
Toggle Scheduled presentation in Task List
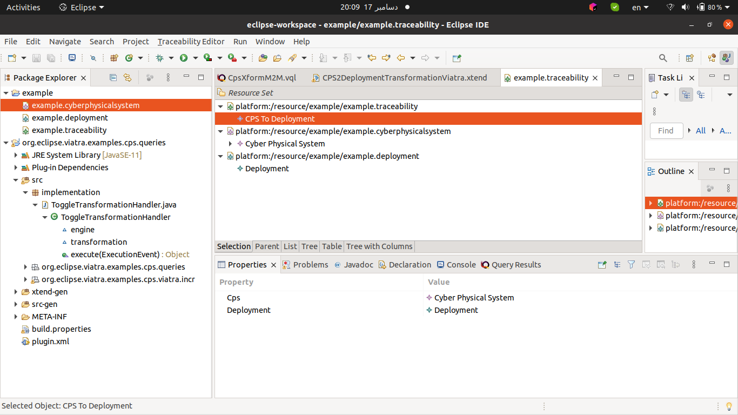[x=701, y=95]
